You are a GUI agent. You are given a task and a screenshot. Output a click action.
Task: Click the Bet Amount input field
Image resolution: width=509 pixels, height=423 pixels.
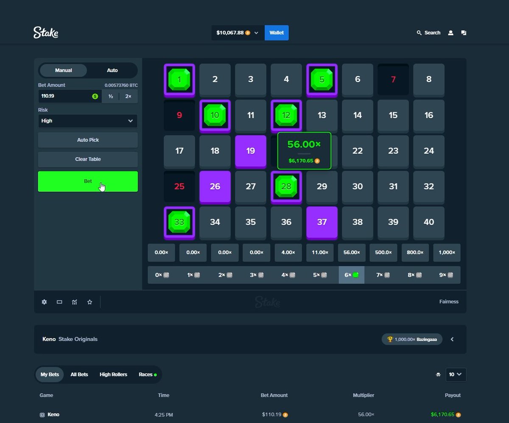click(70, 96)
